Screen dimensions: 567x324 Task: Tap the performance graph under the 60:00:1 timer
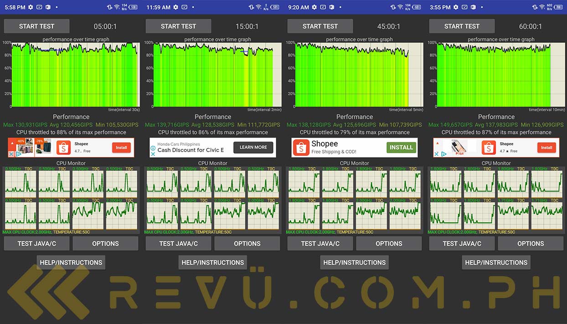tap(500, 75)
